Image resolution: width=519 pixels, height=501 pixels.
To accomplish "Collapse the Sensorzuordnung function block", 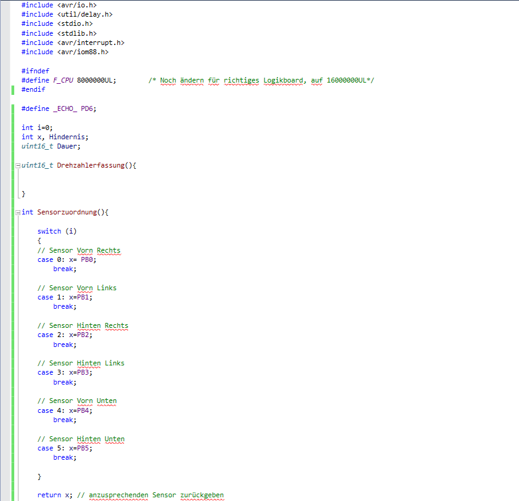I will pos(18,213).
